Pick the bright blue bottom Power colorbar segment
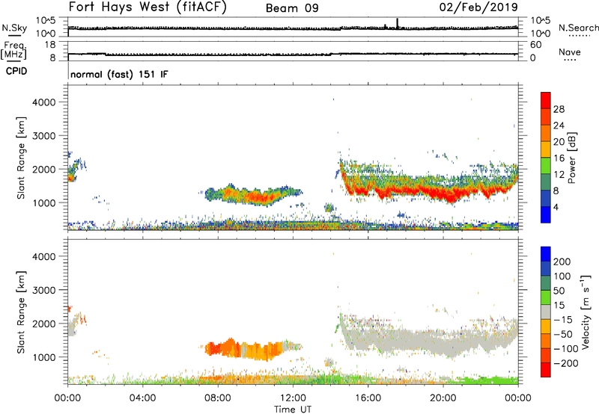This screenshot has height=414, width=599. [546, 214]
